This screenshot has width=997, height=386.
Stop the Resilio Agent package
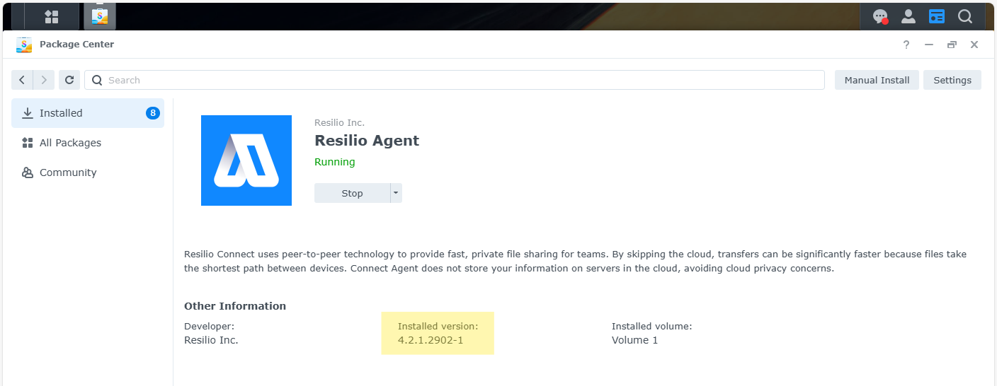[352, 193]
